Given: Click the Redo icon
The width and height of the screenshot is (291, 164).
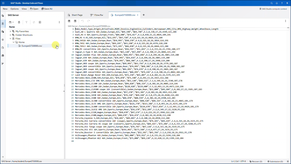Looking at the screenshot, I should [89, 21].
